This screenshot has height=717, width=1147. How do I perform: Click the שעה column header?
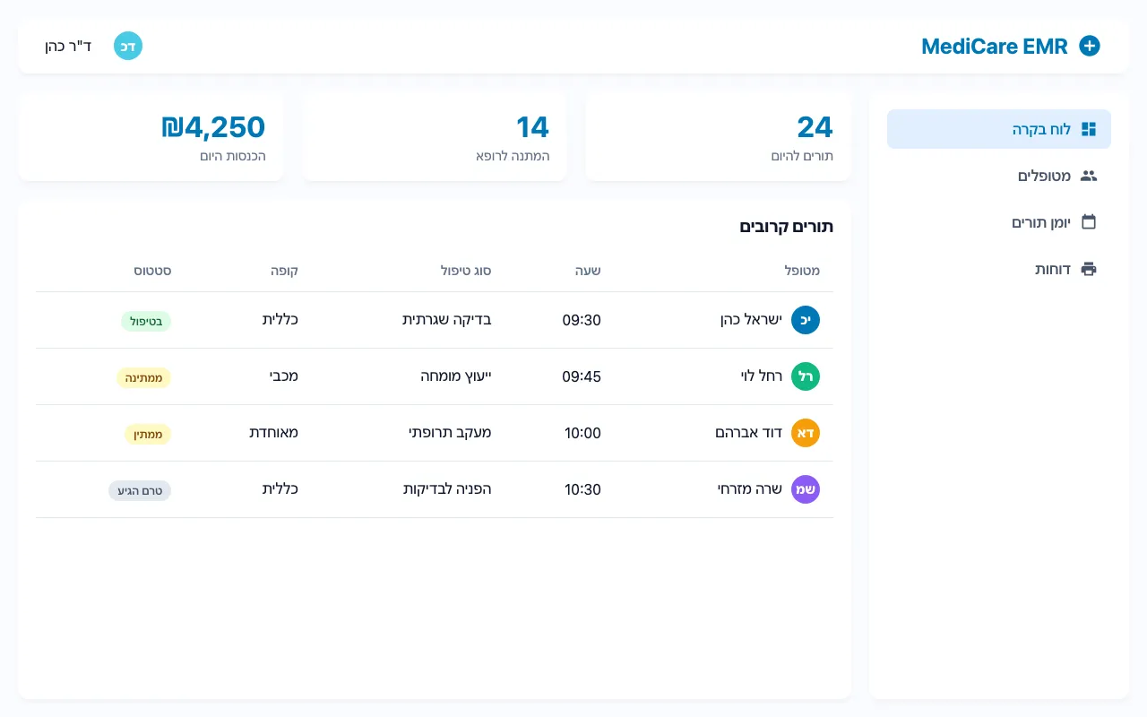(x=588, y=270)
